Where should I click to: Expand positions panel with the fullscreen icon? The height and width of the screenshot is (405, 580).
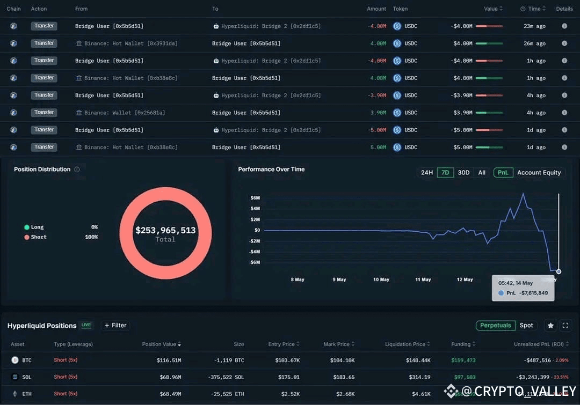(565, 325)
